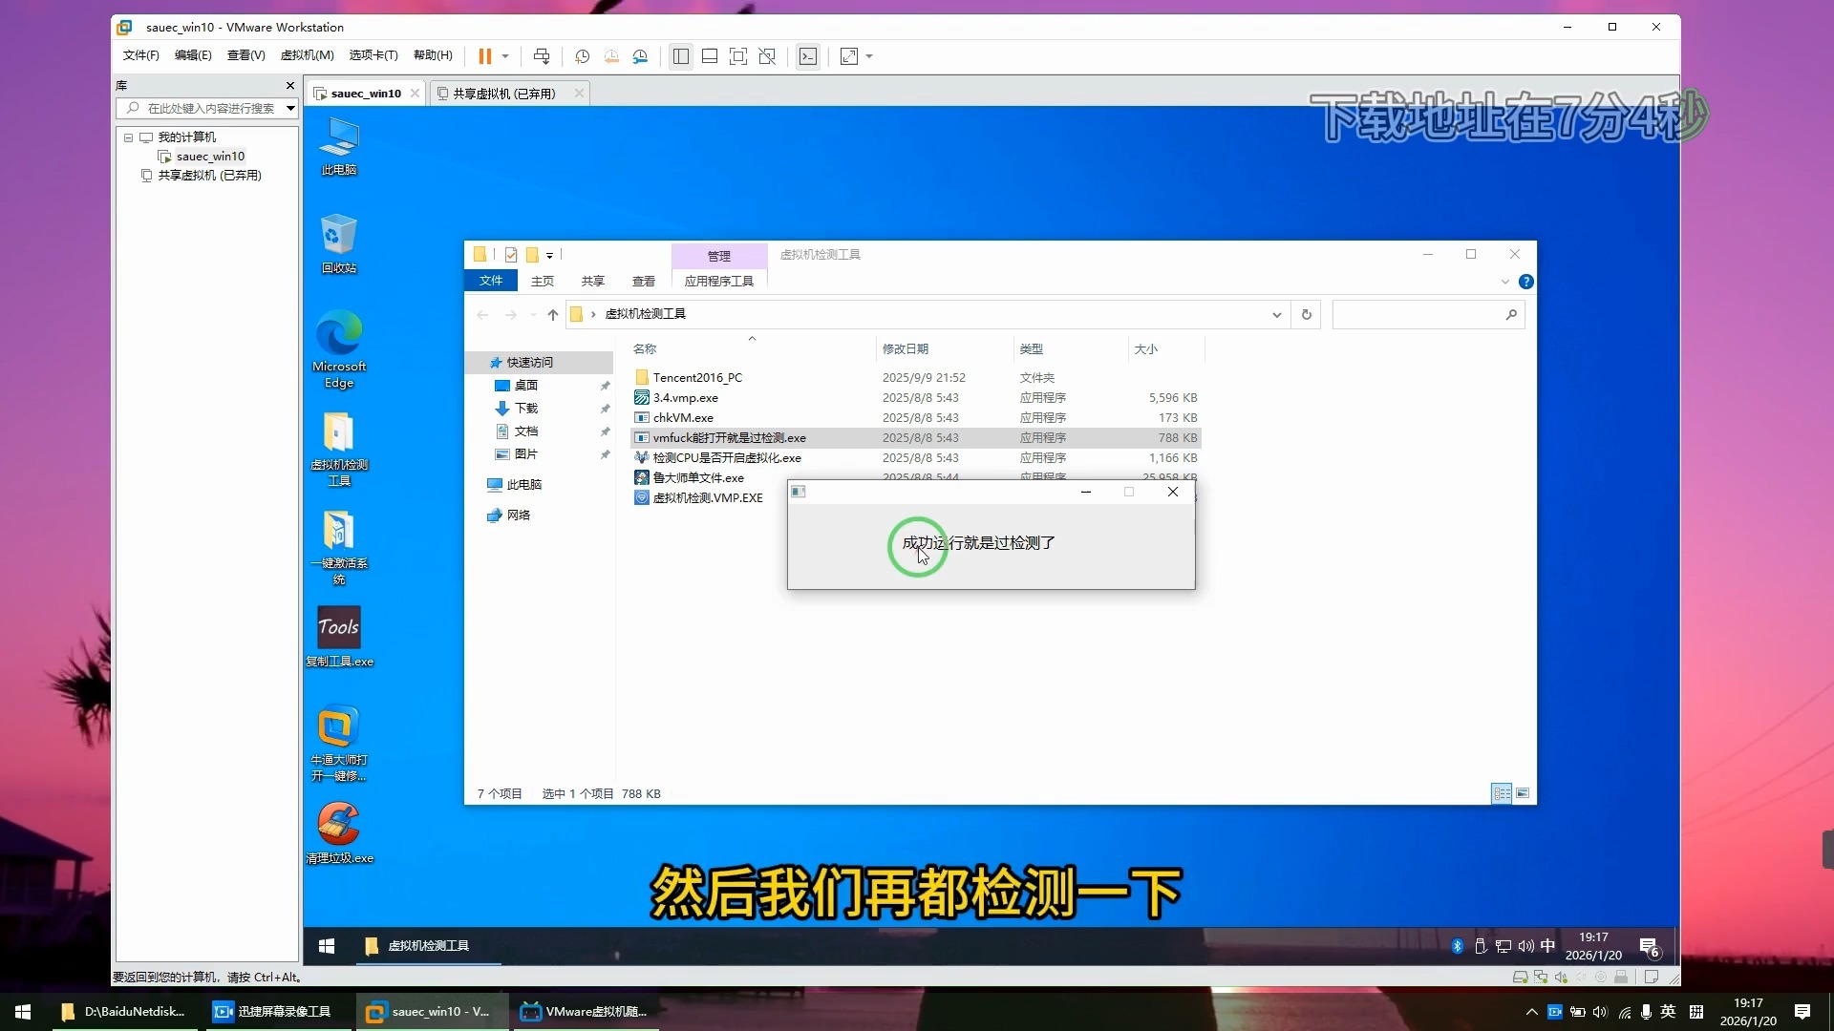The image size is (1834, 1031).
Task: Click the library search input field
Action: click(210, 109)
